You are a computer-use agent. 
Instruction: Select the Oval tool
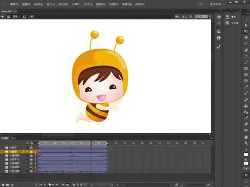pyautogui.click(x=246, y=75)
